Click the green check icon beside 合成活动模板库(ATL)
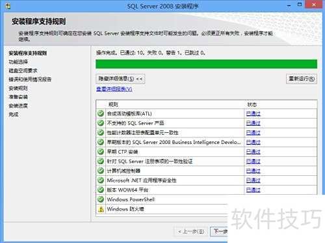325x243 pixels. (x=101, y=113)
